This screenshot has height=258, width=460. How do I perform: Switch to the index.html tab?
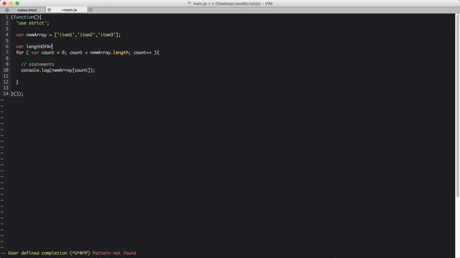tap(27, 10)
